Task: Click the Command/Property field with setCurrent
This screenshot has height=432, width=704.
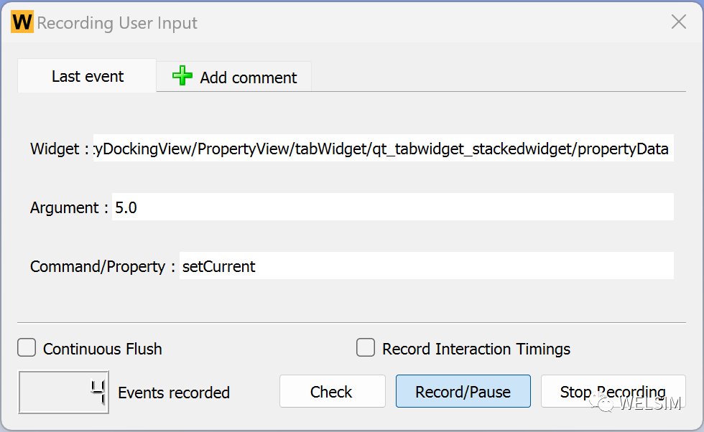Action: [x=427, y=266]
